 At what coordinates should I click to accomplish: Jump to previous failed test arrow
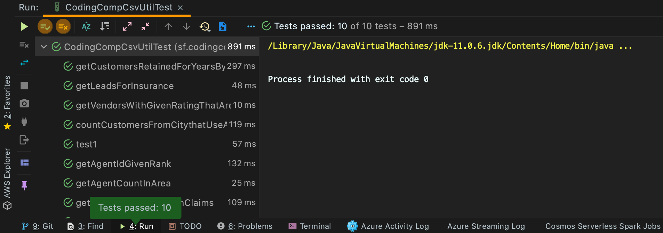(168, 26)
